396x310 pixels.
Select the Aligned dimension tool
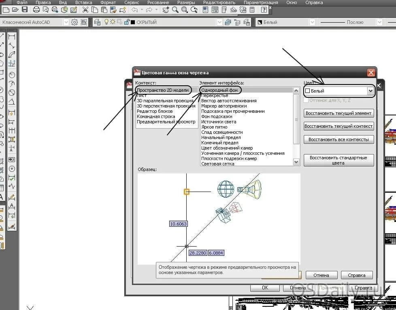click(x=12, y=46)
